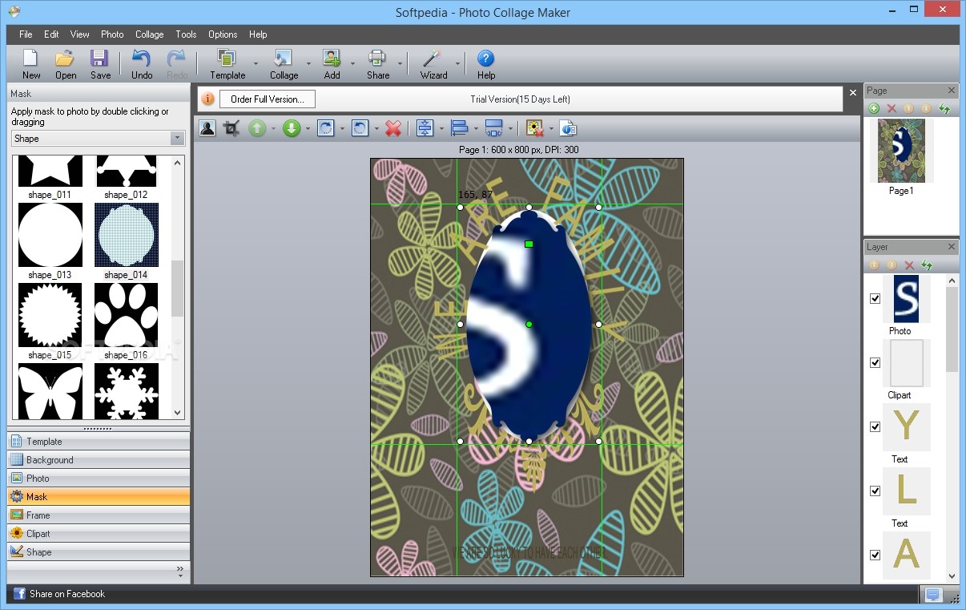The image size is (966, 610).
Task: Select the Crop tool icon
Action: (x=231, y=128)
